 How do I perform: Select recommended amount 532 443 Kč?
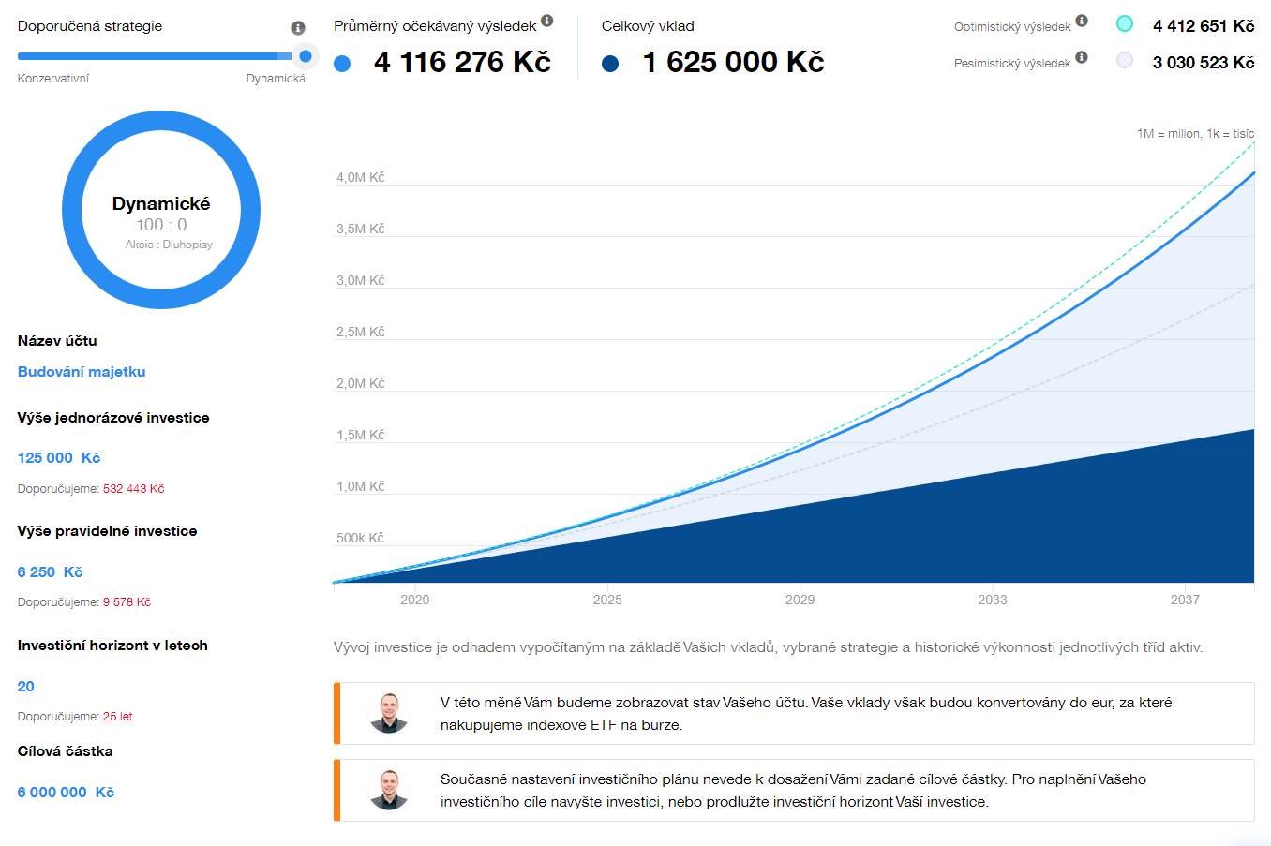pyautogui.click(x=133, y=489)
